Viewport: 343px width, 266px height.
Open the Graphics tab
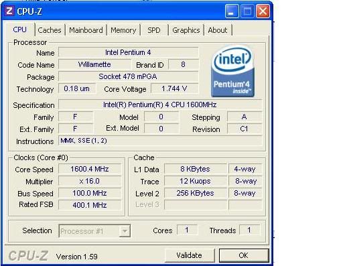pos(186,30)
